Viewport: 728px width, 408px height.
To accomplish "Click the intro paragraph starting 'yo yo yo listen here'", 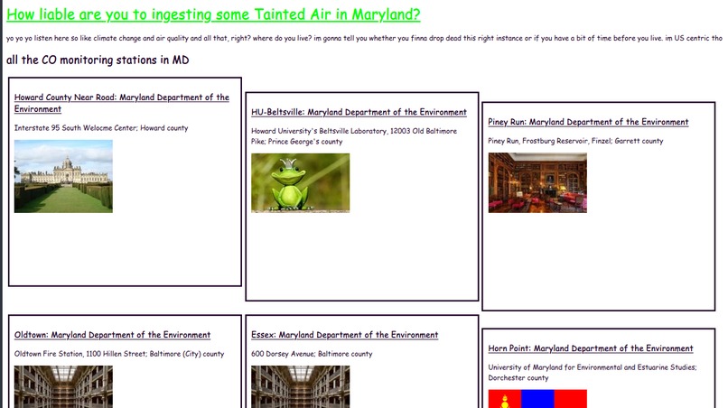I will 365,38.
